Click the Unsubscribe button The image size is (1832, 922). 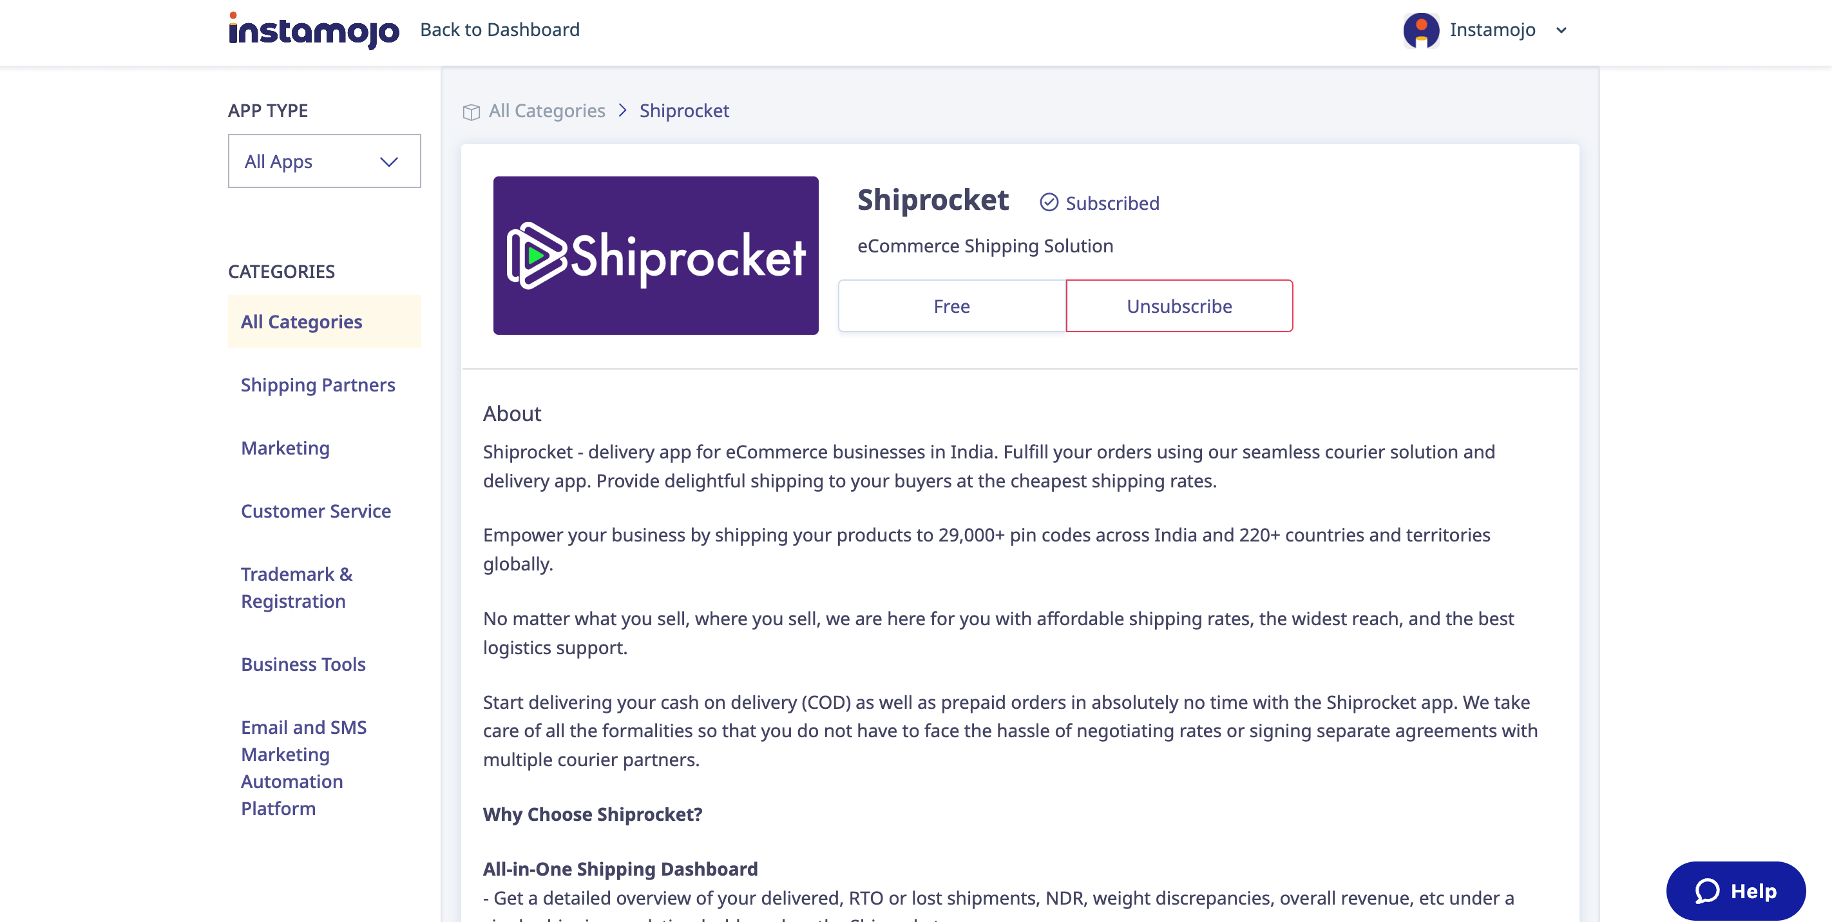pyautogui.click(x=1178, y=306)
